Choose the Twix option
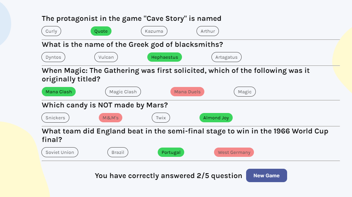The height and width of the screenshot is (197, 352). coord(161,118)
